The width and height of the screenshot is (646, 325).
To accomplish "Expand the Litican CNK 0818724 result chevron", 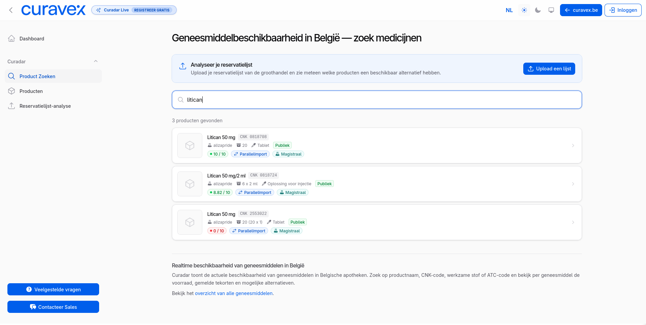I will (573, 184).
